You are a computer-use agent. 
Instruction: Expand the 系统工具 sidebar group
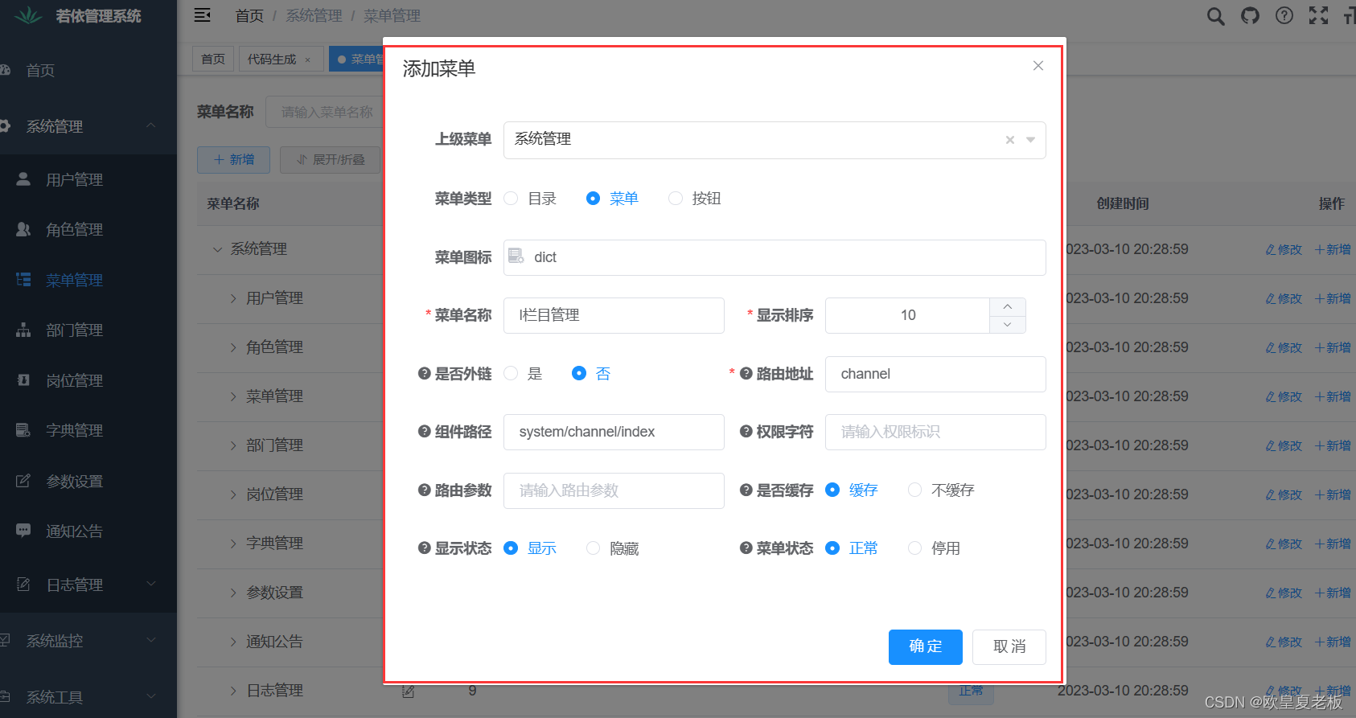(x=151, y=696)
